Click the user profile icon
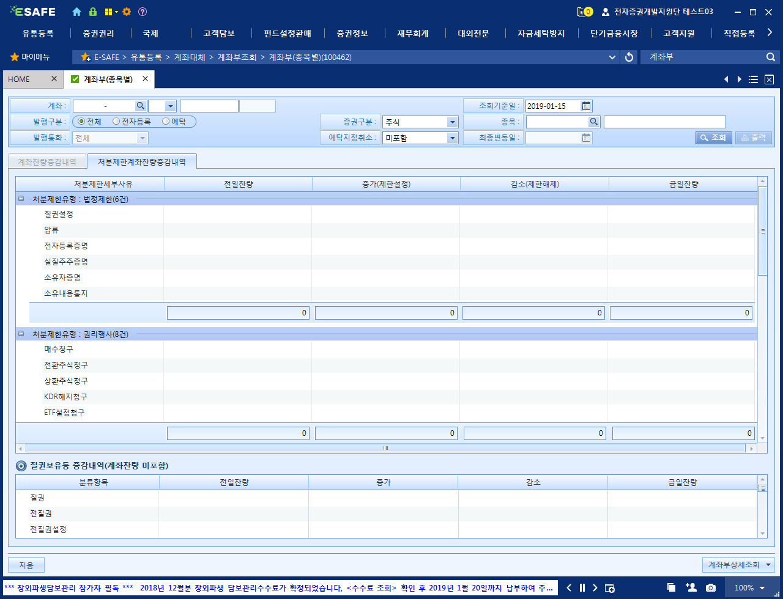The width and height of the screenshot is (783, 599). (x=606, y=12)
